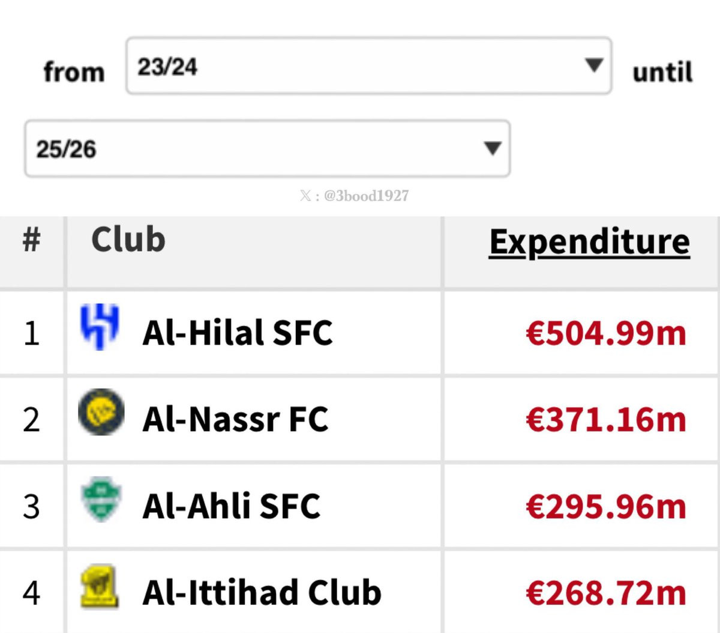Click the €504.99m expenditure value
This screenshot has width=720, height=633.
coord(606,333)
